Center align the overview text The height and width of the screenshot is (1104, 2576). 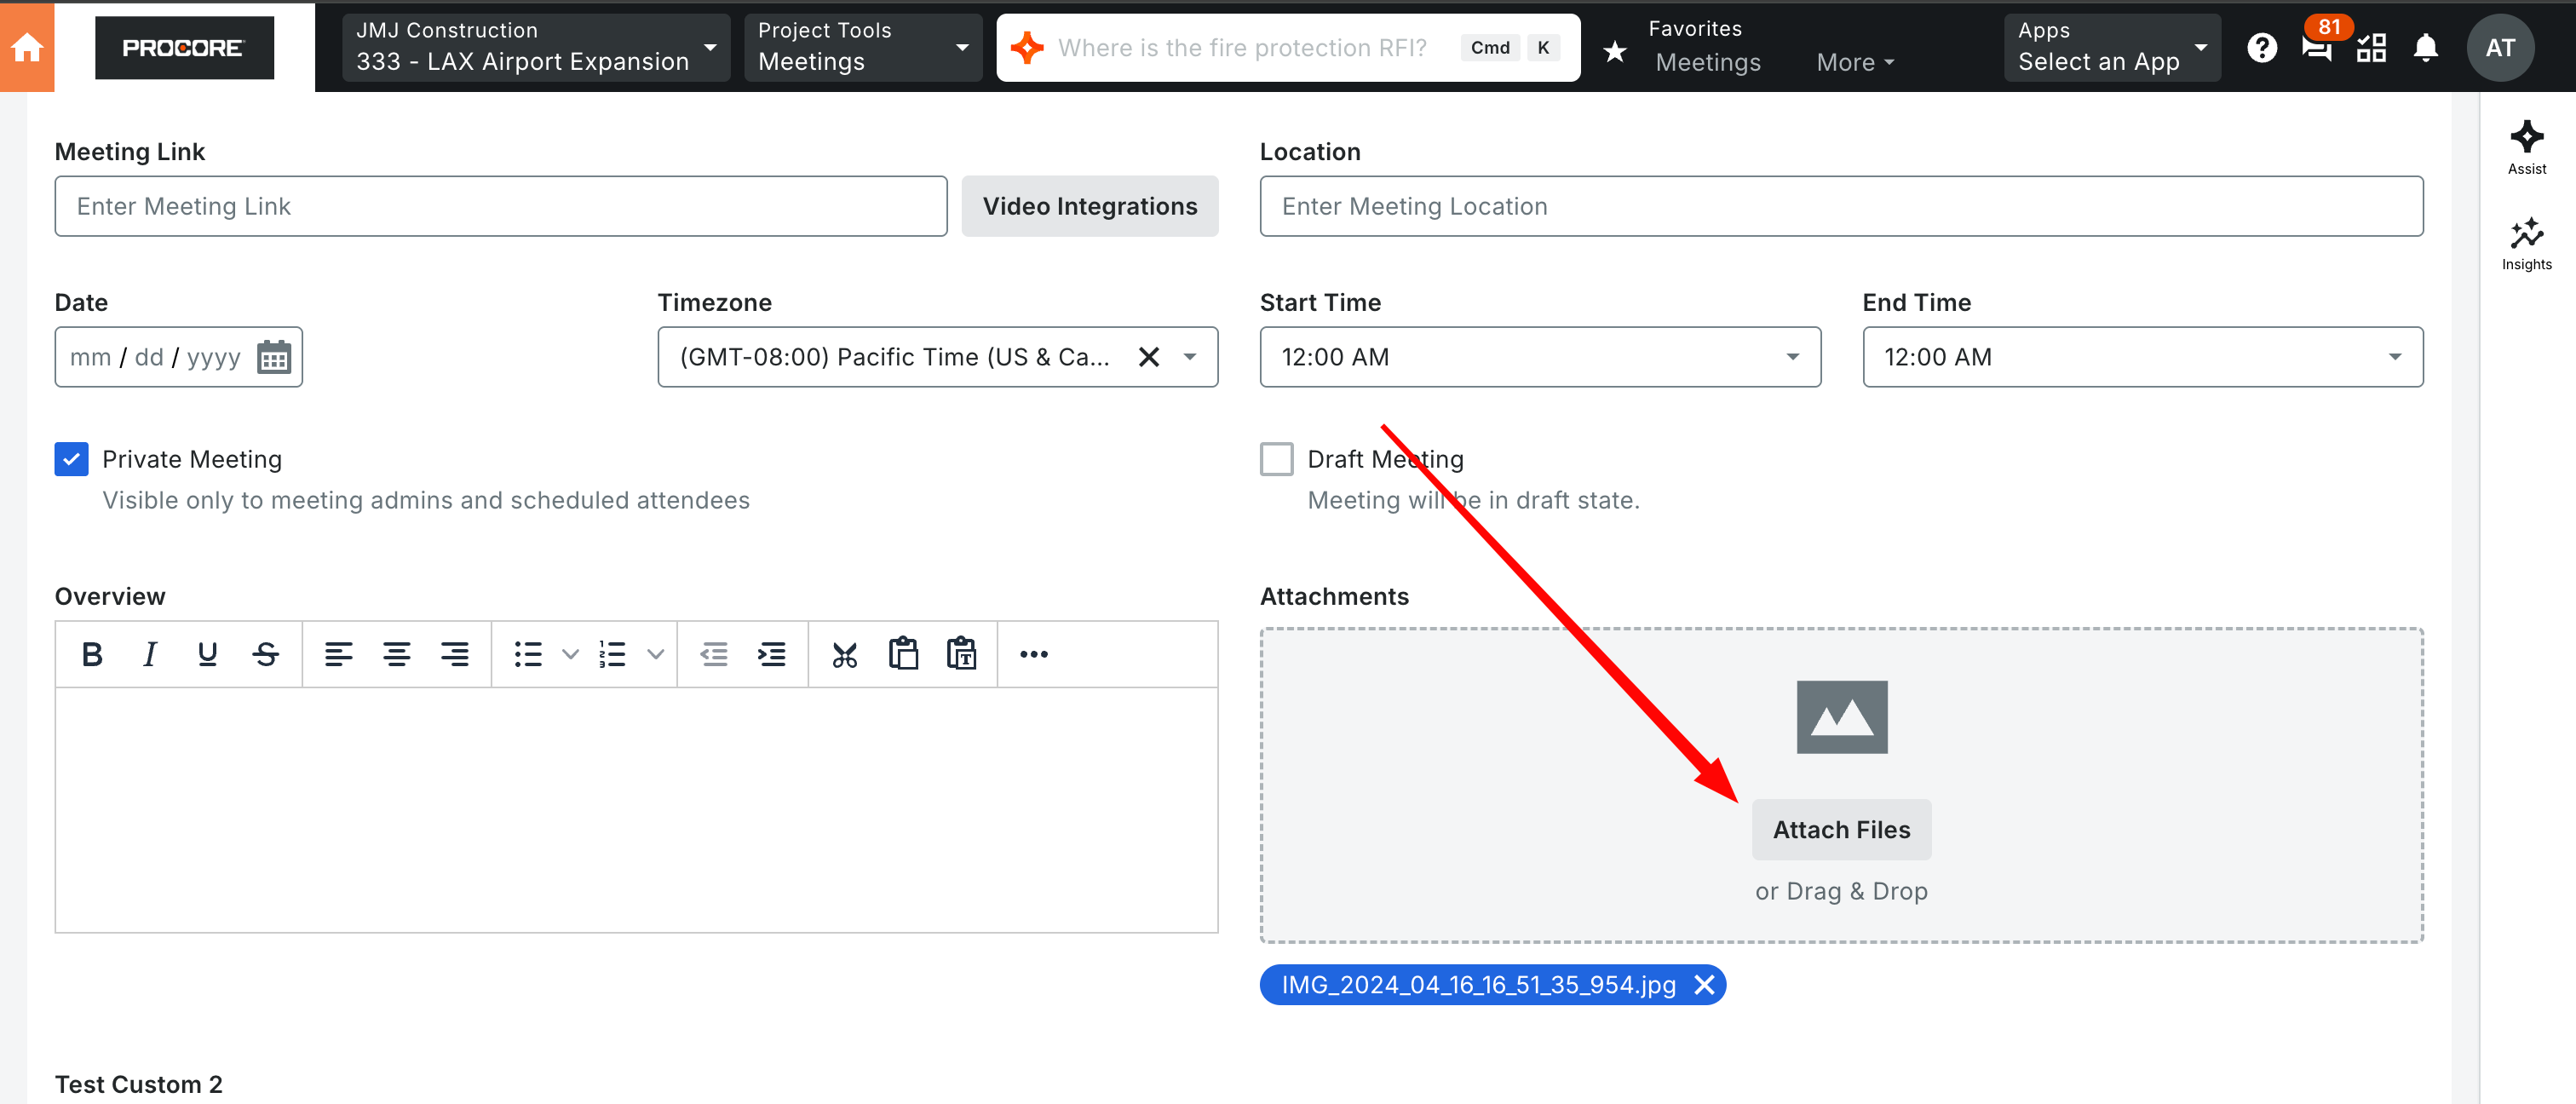click(396, 654)
